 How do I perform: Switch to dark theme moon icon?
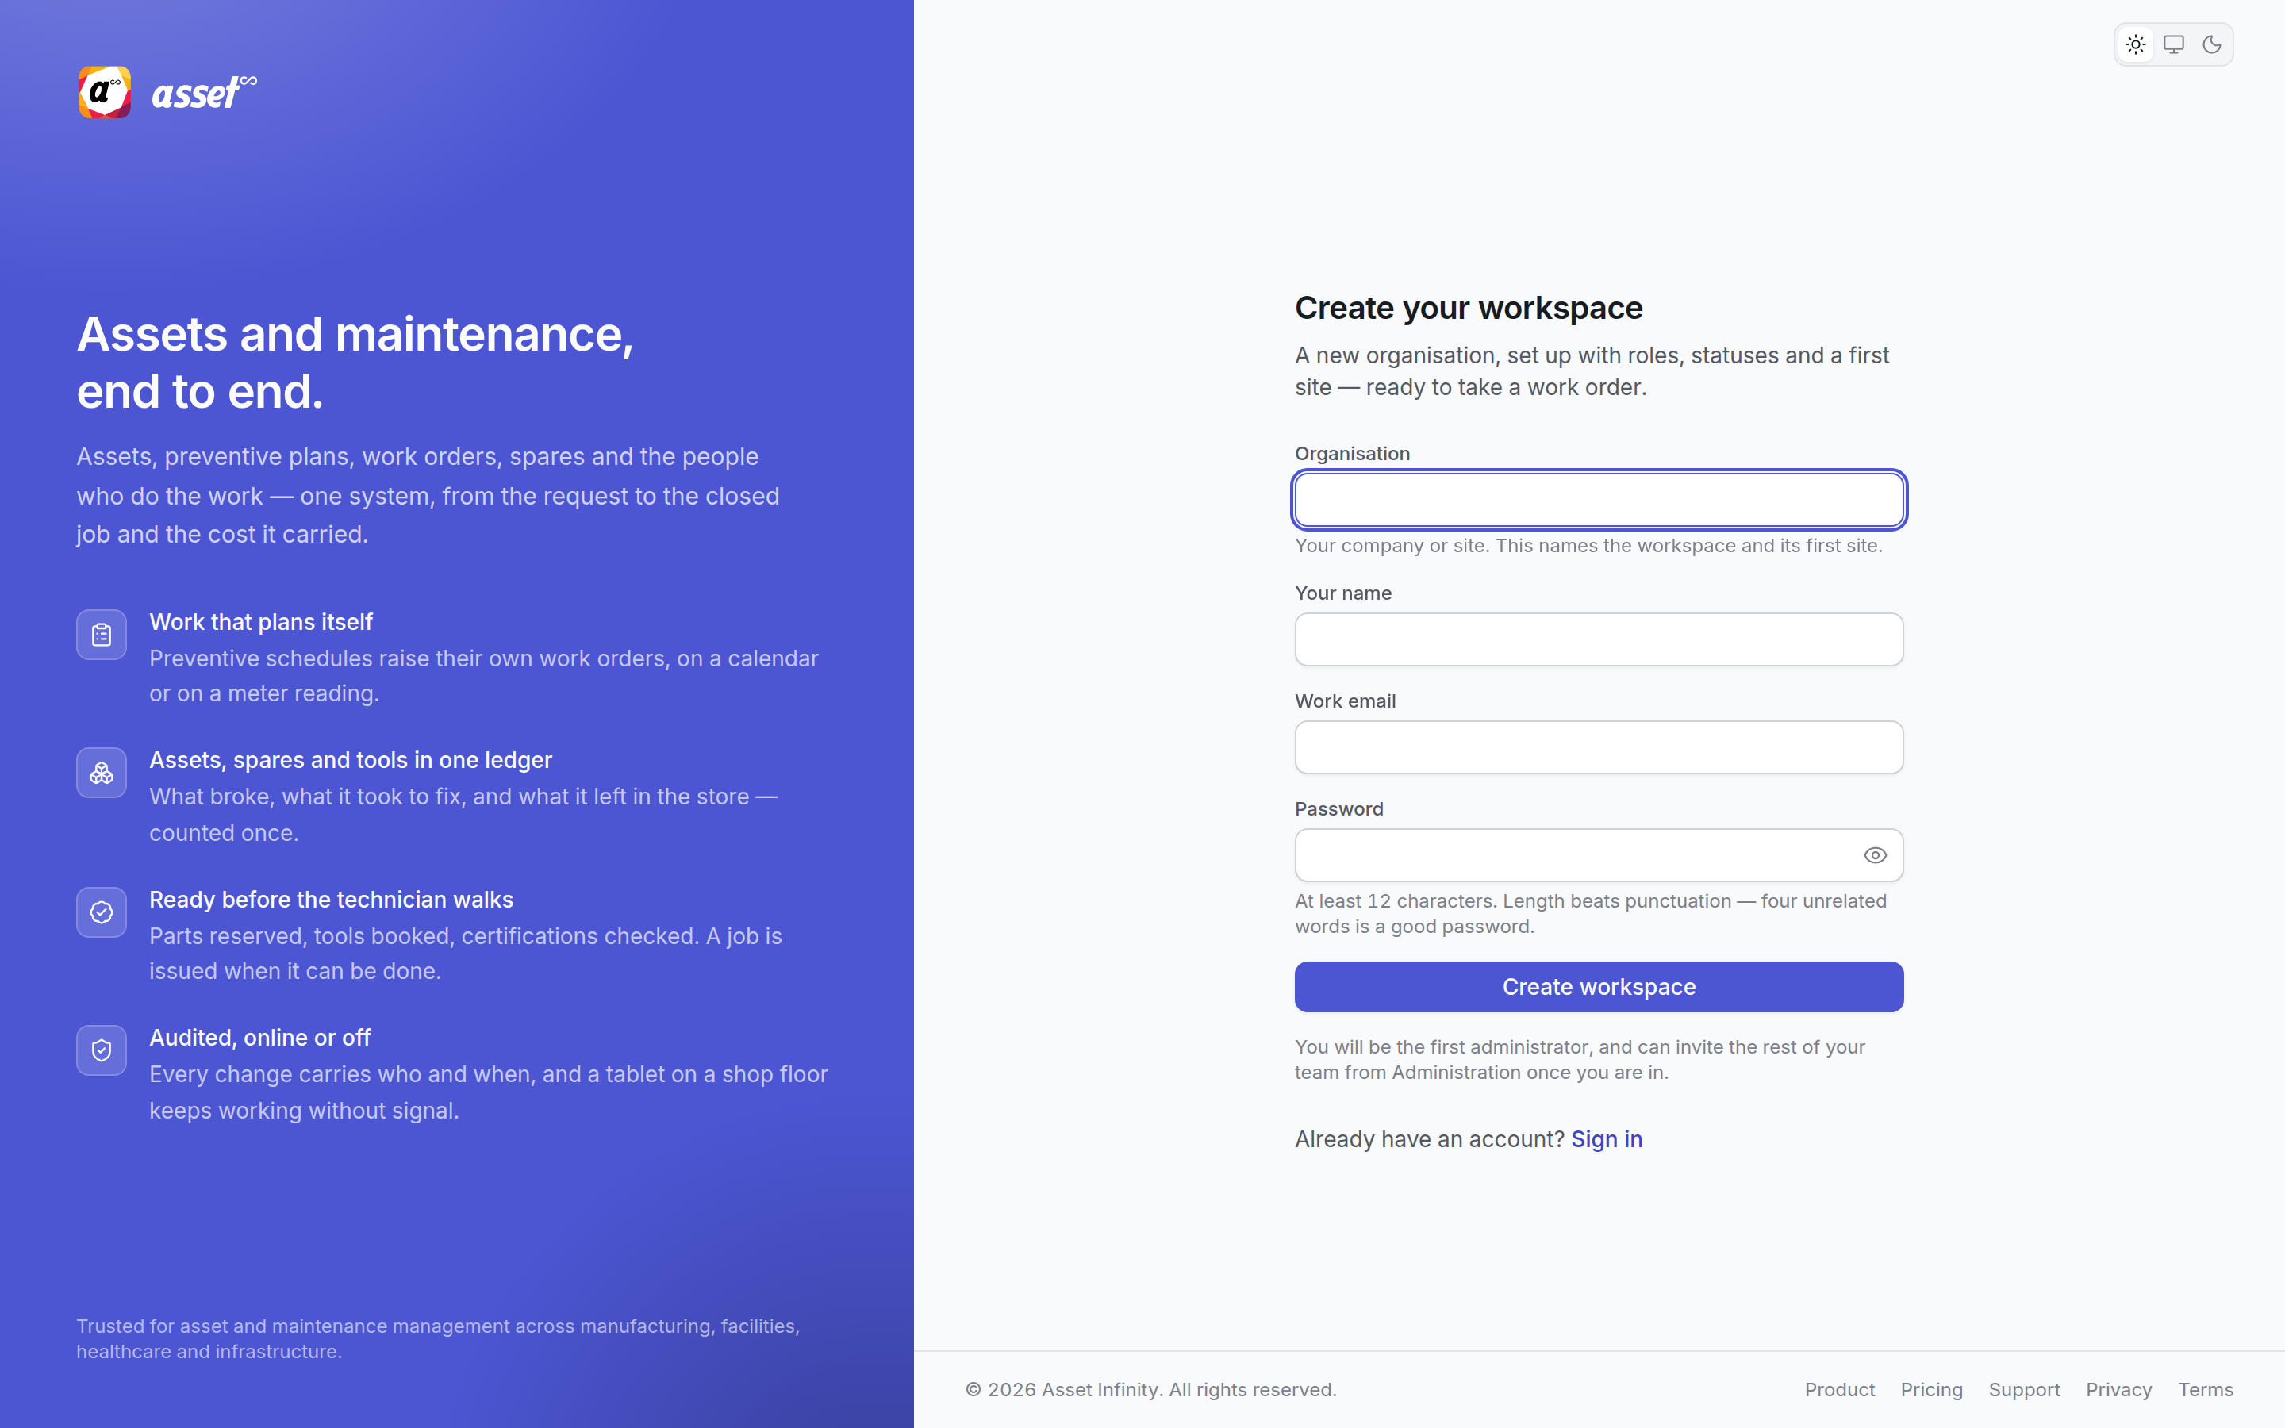coord(2211,44)
